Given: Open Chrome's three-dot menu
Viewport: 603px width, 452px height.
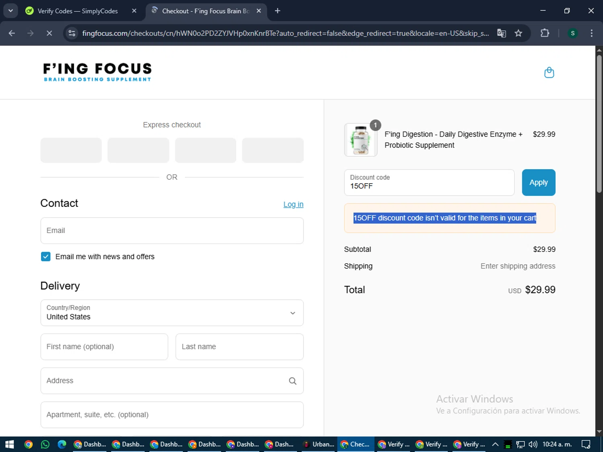Looking at the screenshot, I should click(x=591, y=33).
